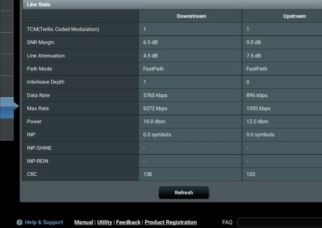Image resolution: width=322 pixels, height=228 pixels.
Task: Select the Data Rate value 5760 kbps
Action: [155, 95]
